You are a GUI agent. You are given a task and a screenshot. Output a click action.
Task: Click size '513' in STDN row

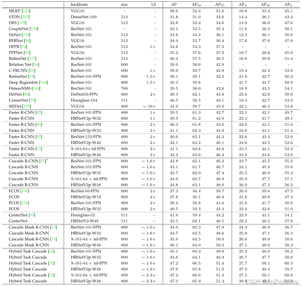[x=124, y=17]
